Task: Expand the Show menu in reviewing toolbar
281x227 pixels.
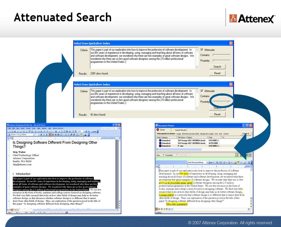Action: point(211,162)
